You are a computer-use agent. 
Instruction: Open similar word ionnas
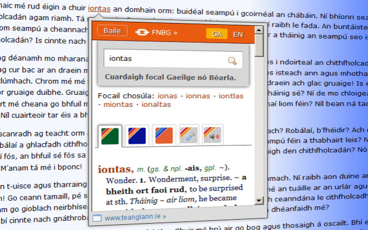click(198, 96)
